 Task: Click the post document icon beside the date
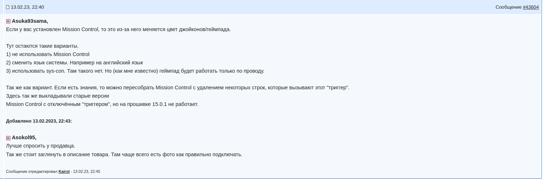coord(8,7)
